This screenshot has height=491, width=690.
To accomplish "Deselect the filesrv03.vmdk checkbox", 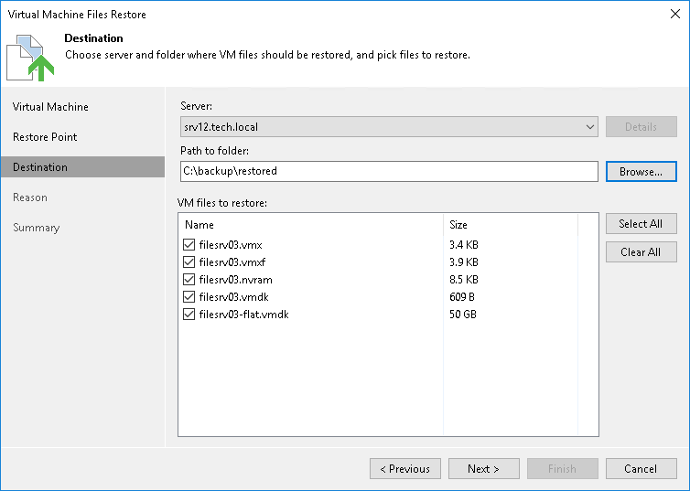I will click(x=189, y=297).
